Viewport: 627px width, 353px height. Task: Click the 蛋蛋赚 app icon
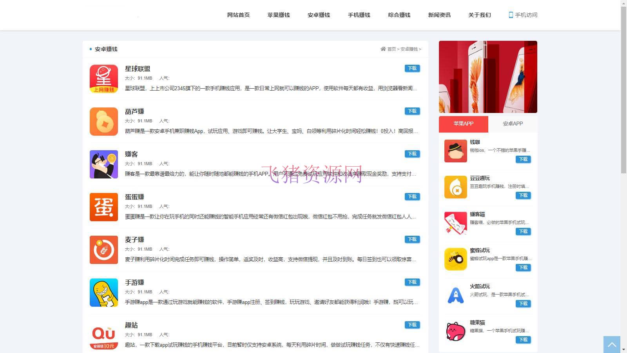pos(103,207)
